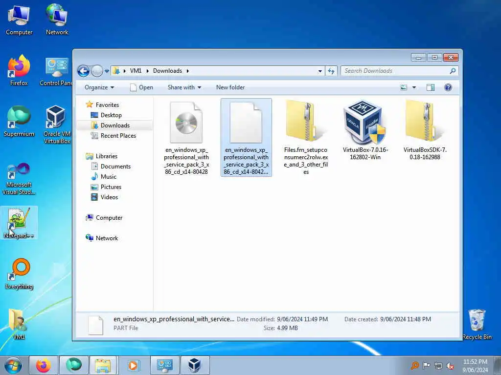Open Firefox from the taskbar
The image size is (501, 375).
click(x=44, y=365)
